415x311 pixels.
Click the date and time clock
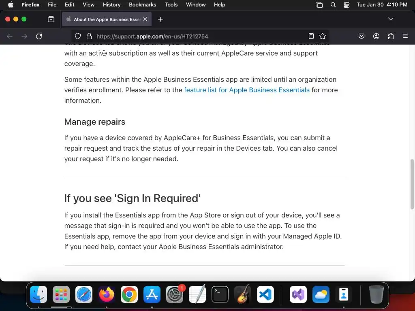382,4
